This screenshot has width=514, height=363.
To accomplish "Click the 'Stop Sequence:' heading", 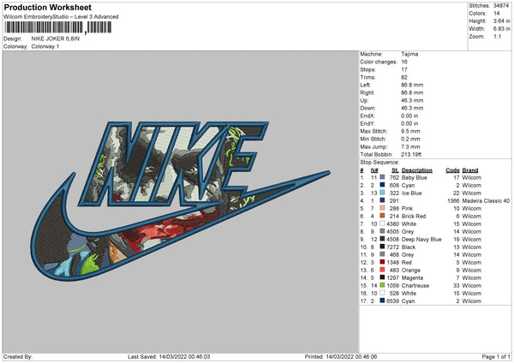I will (380, 163).
